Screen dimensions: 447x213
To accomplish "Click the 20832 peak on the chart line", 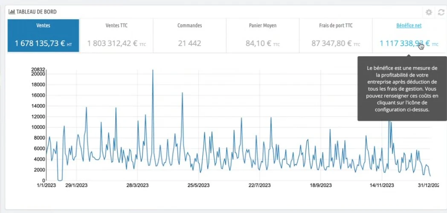I will tap(153, 70).
